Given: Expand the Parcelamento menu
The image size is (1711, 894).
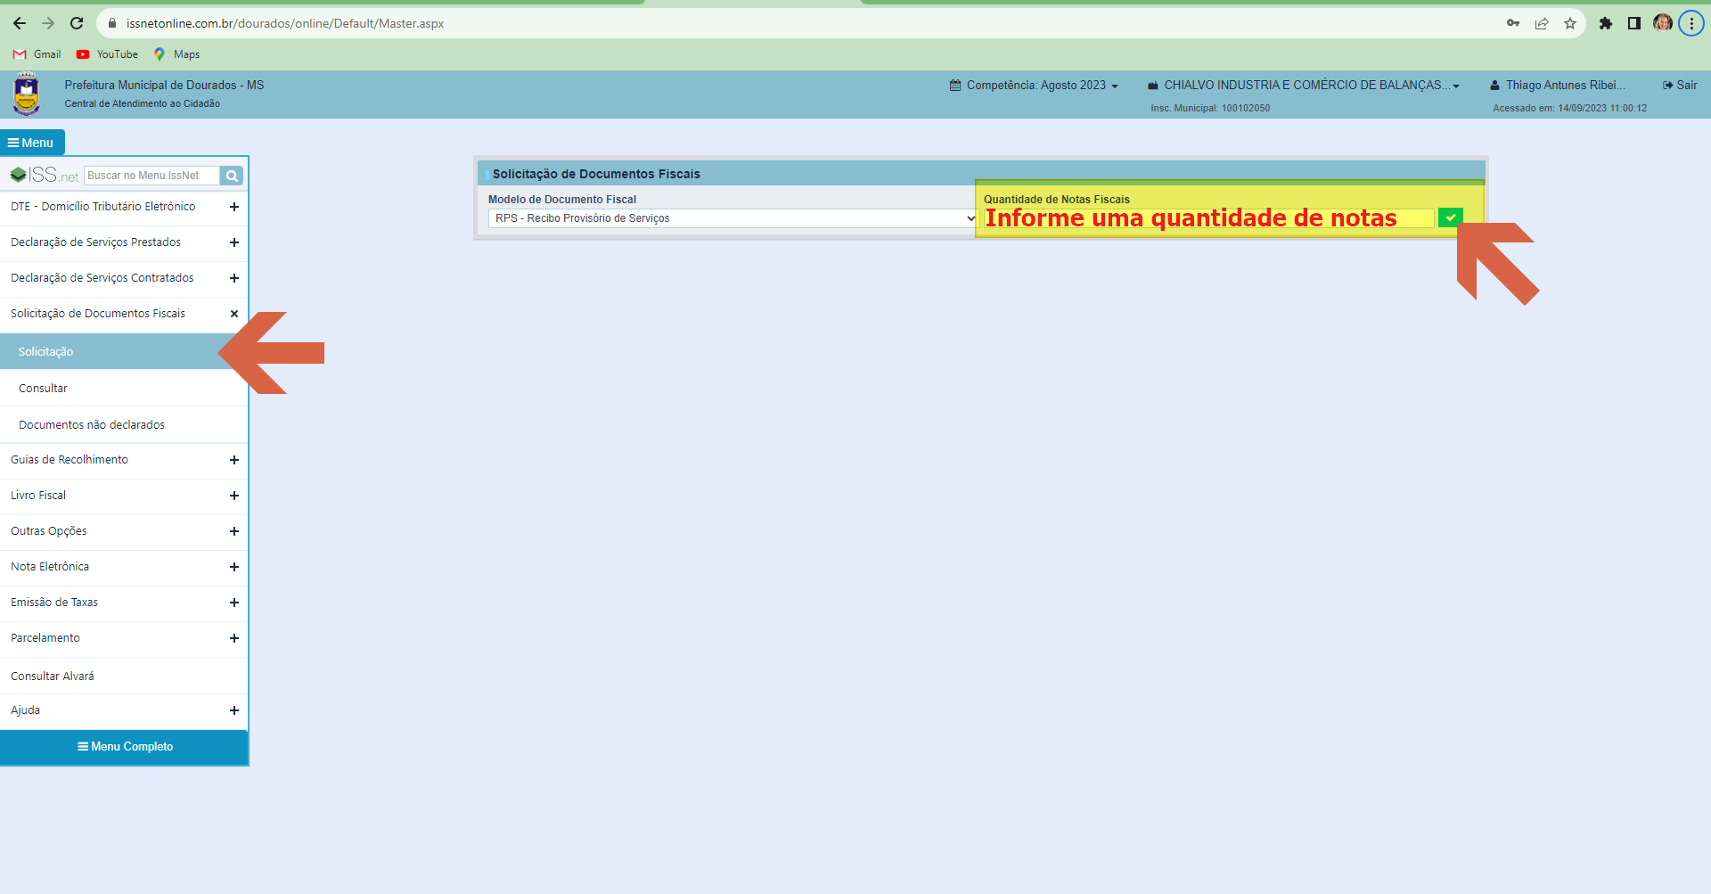Looking at the screenshot, I should [124, 638].
